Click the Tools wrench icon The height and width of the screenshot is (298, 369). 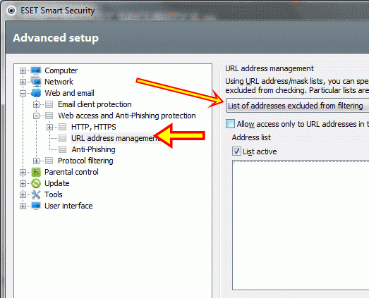[x=36, y=194]
